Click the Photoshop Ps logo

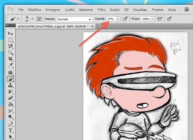tap(10, 10)
